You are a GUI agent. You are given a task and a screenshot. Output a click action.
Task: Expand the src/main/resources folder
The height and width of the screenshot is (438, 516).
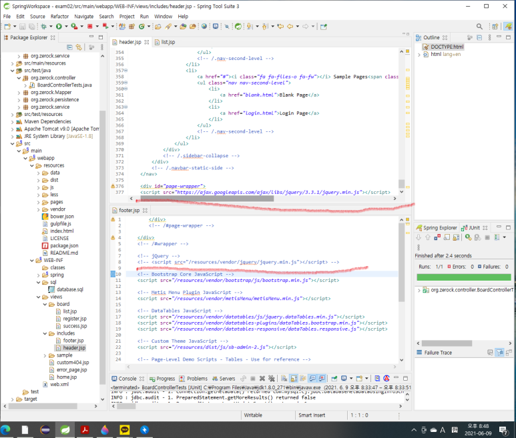pos(13,63)
